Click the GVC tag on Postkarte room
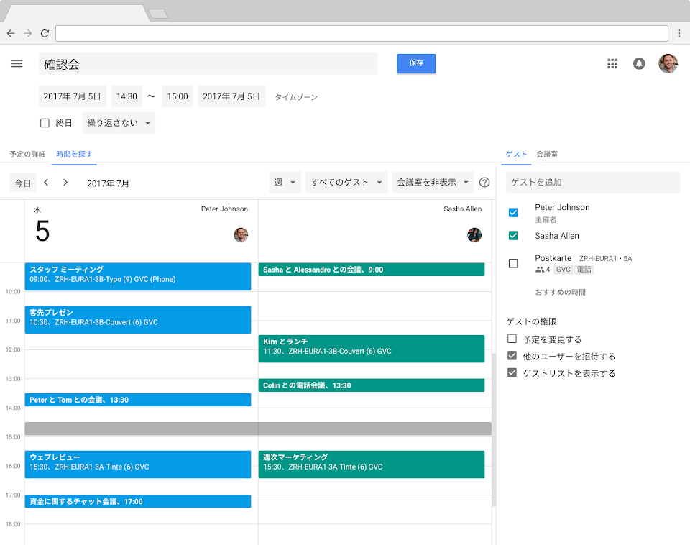 [x=563, y=270]
